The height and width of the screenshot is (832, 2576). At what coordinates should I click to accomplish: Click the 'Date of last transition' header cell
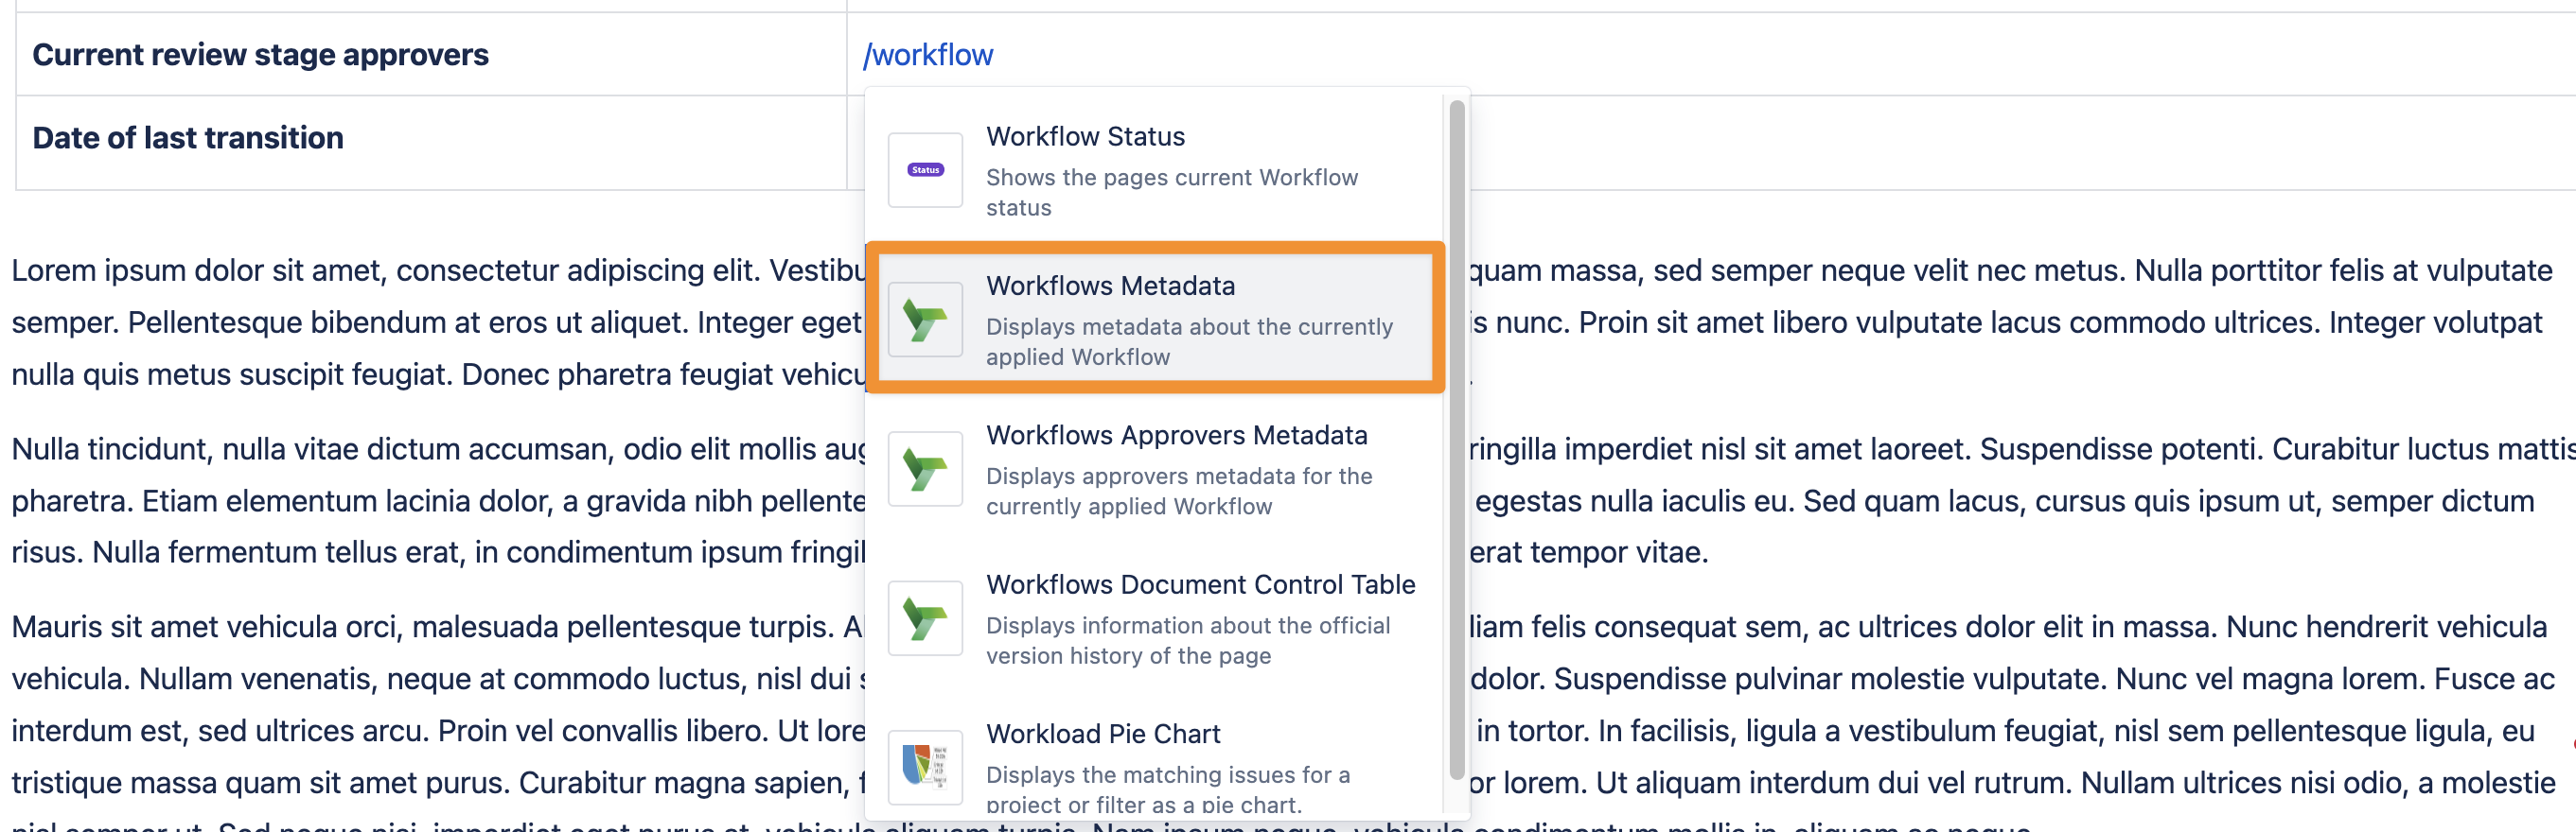click(188, 138)
